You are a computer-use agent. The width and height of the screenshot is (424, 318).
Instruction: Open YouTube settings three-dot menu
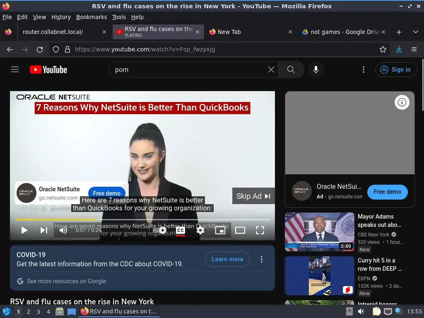pos(364,70)
